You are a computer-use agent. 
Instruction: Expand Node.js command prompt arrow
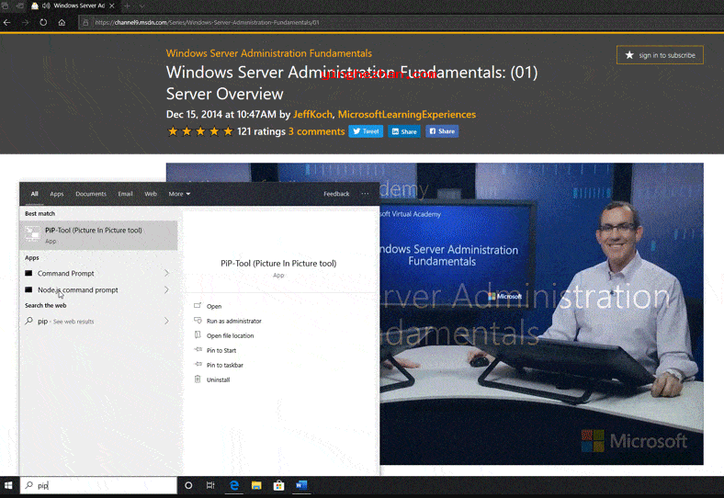click(x=166, y=290)
